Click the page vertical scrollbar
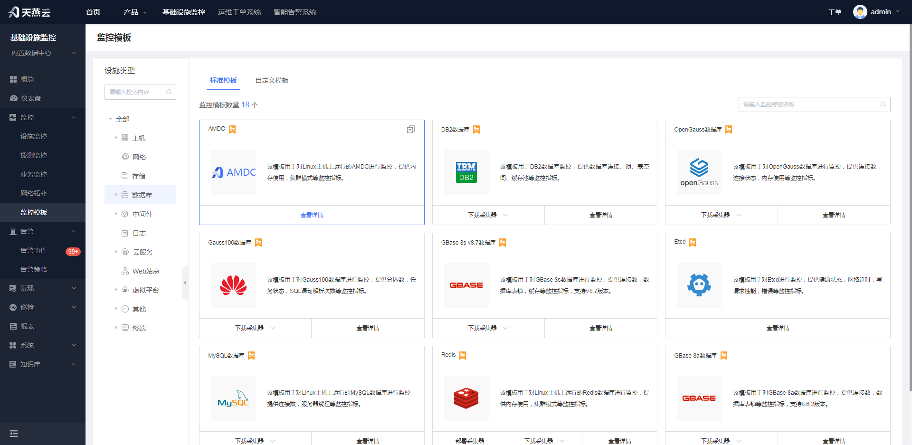 tap(910, 207)
